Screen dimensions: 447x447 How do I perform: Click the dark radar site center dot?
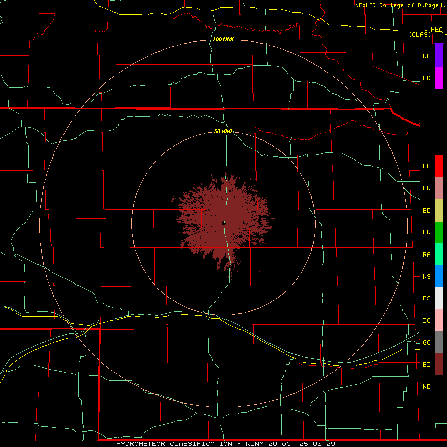tap(223, 223)
